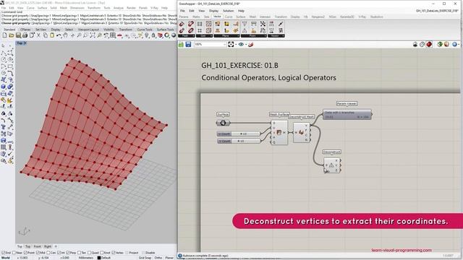Expand the Point panel in Vector ribbon
Image resolution: width=463 pixels, height=260 pixels.
254,36
